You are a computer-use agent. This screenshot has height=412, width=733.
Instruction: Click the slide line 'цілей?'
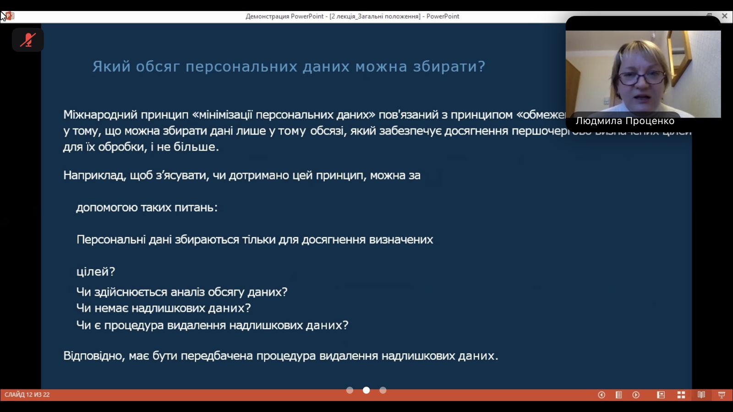[96, 271]
